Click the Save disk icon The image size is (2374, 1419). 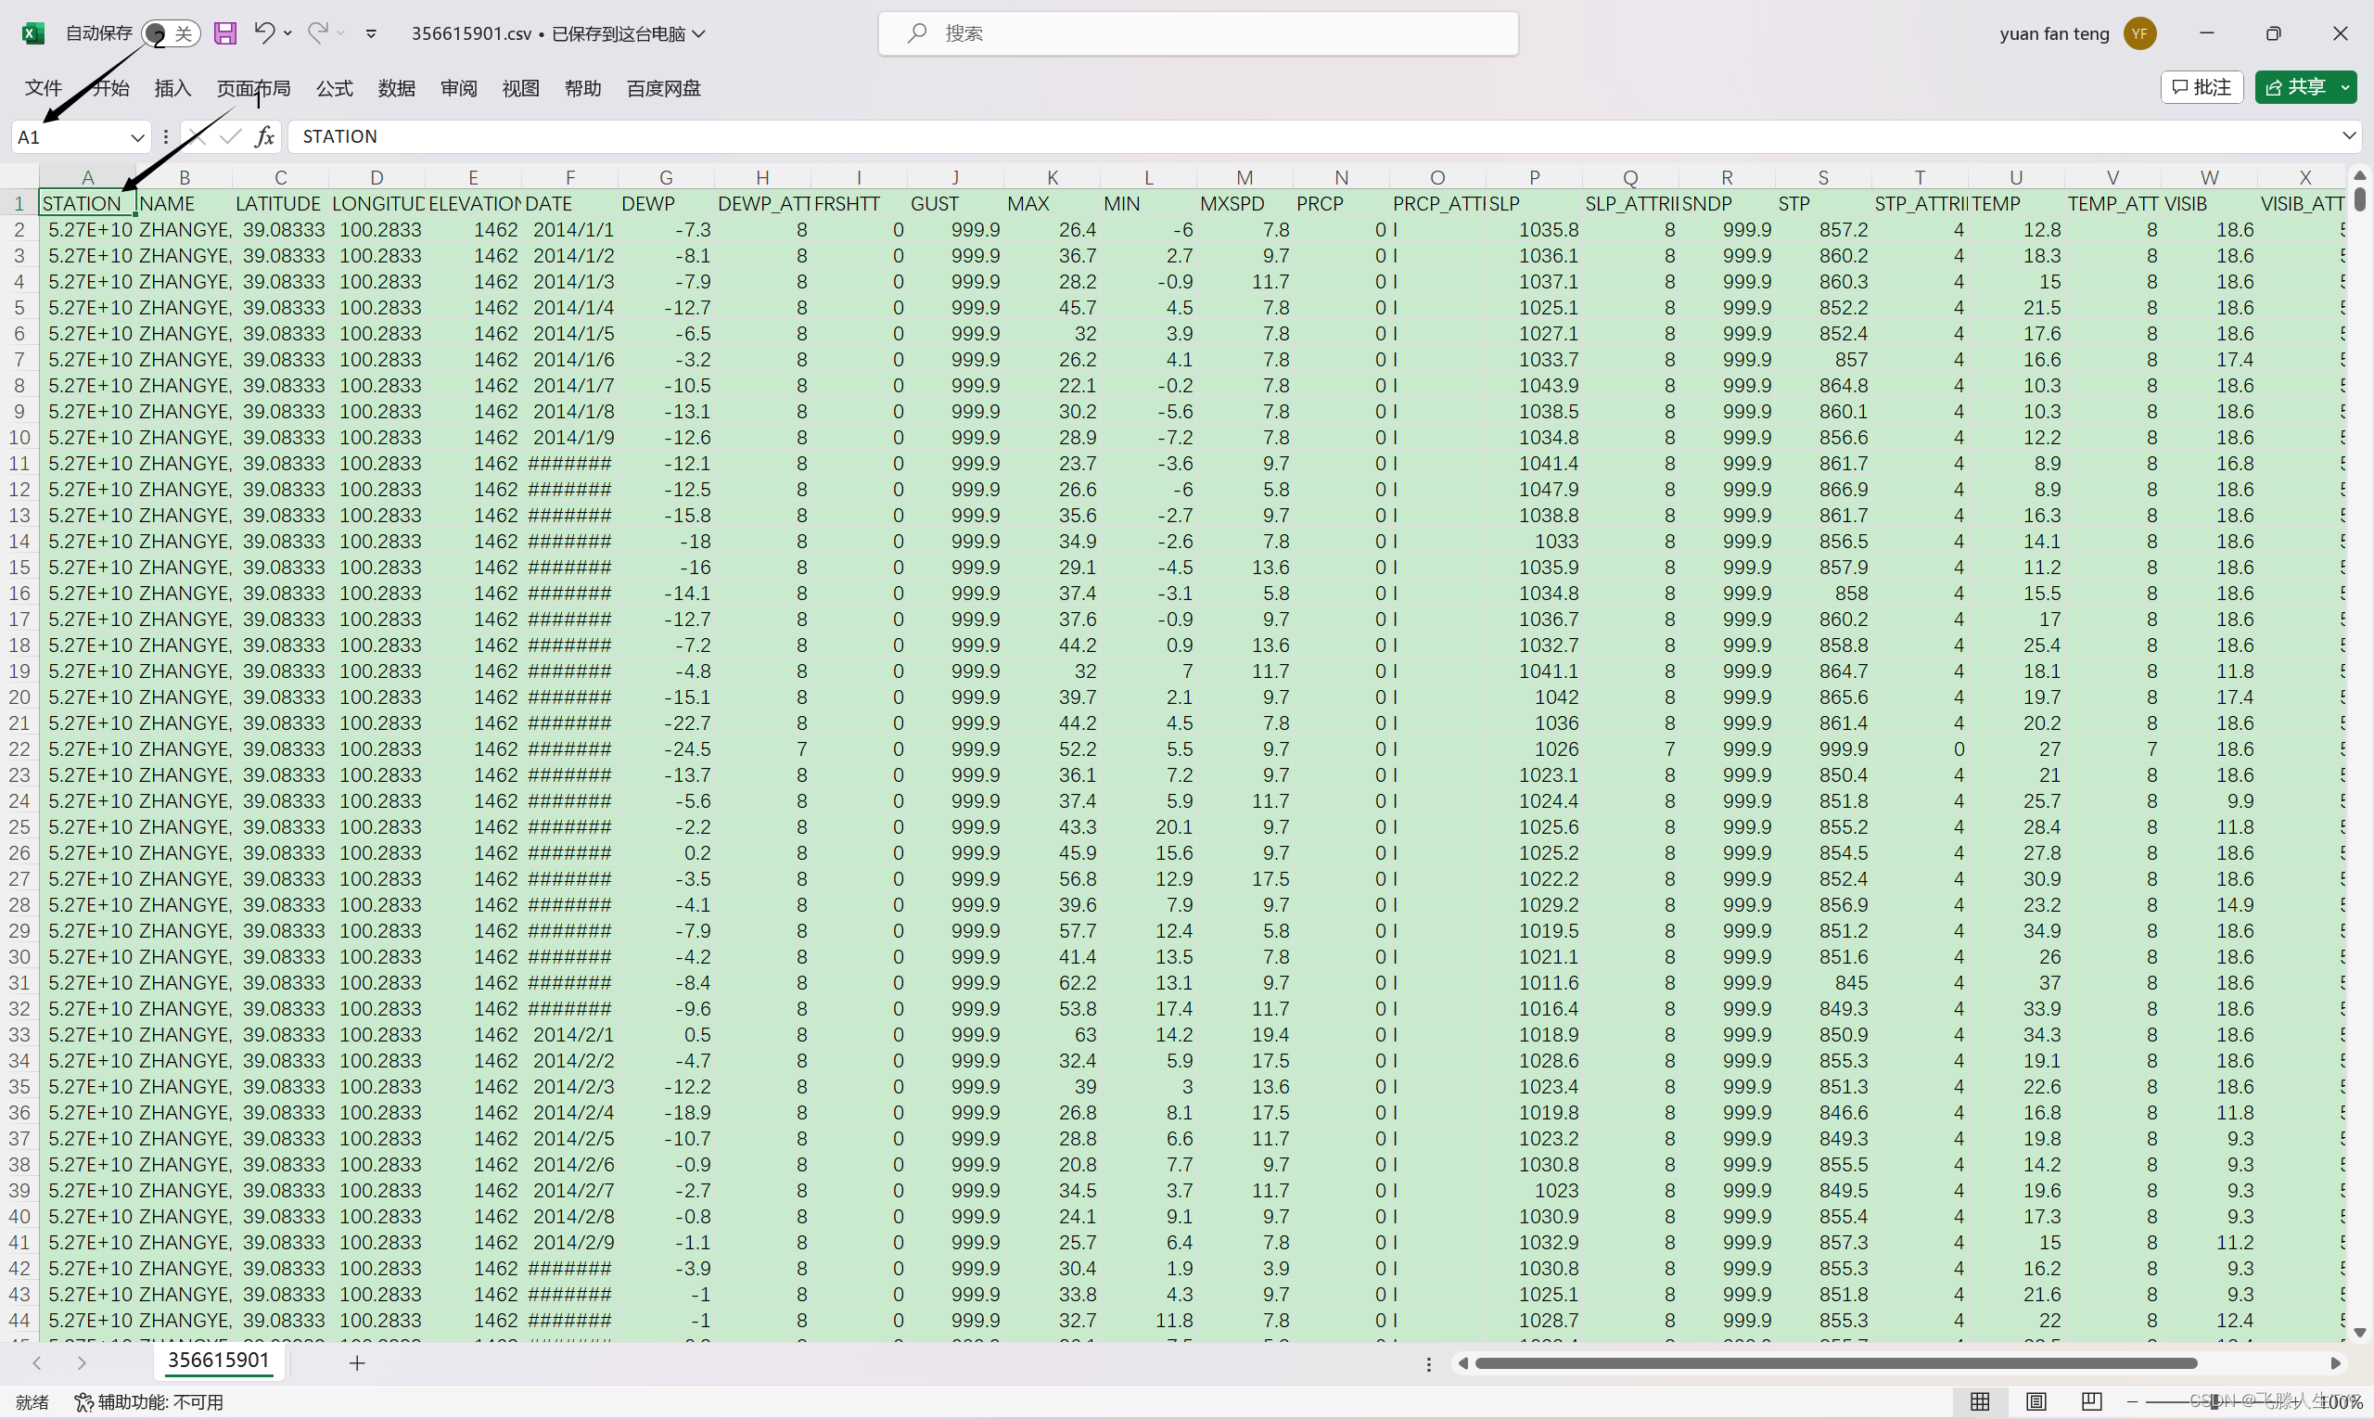tap(224, 33)
